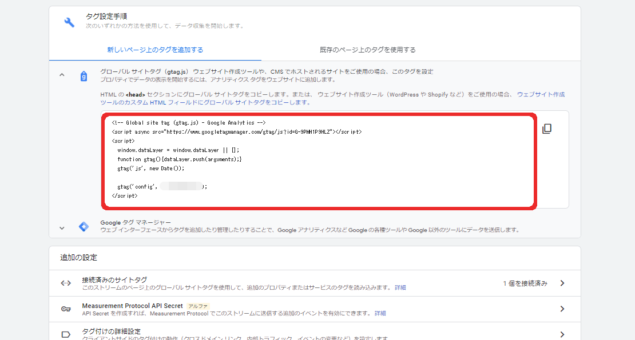
Task: Click the wrench icon beside タグ設定手順
Action: [69, 22]
